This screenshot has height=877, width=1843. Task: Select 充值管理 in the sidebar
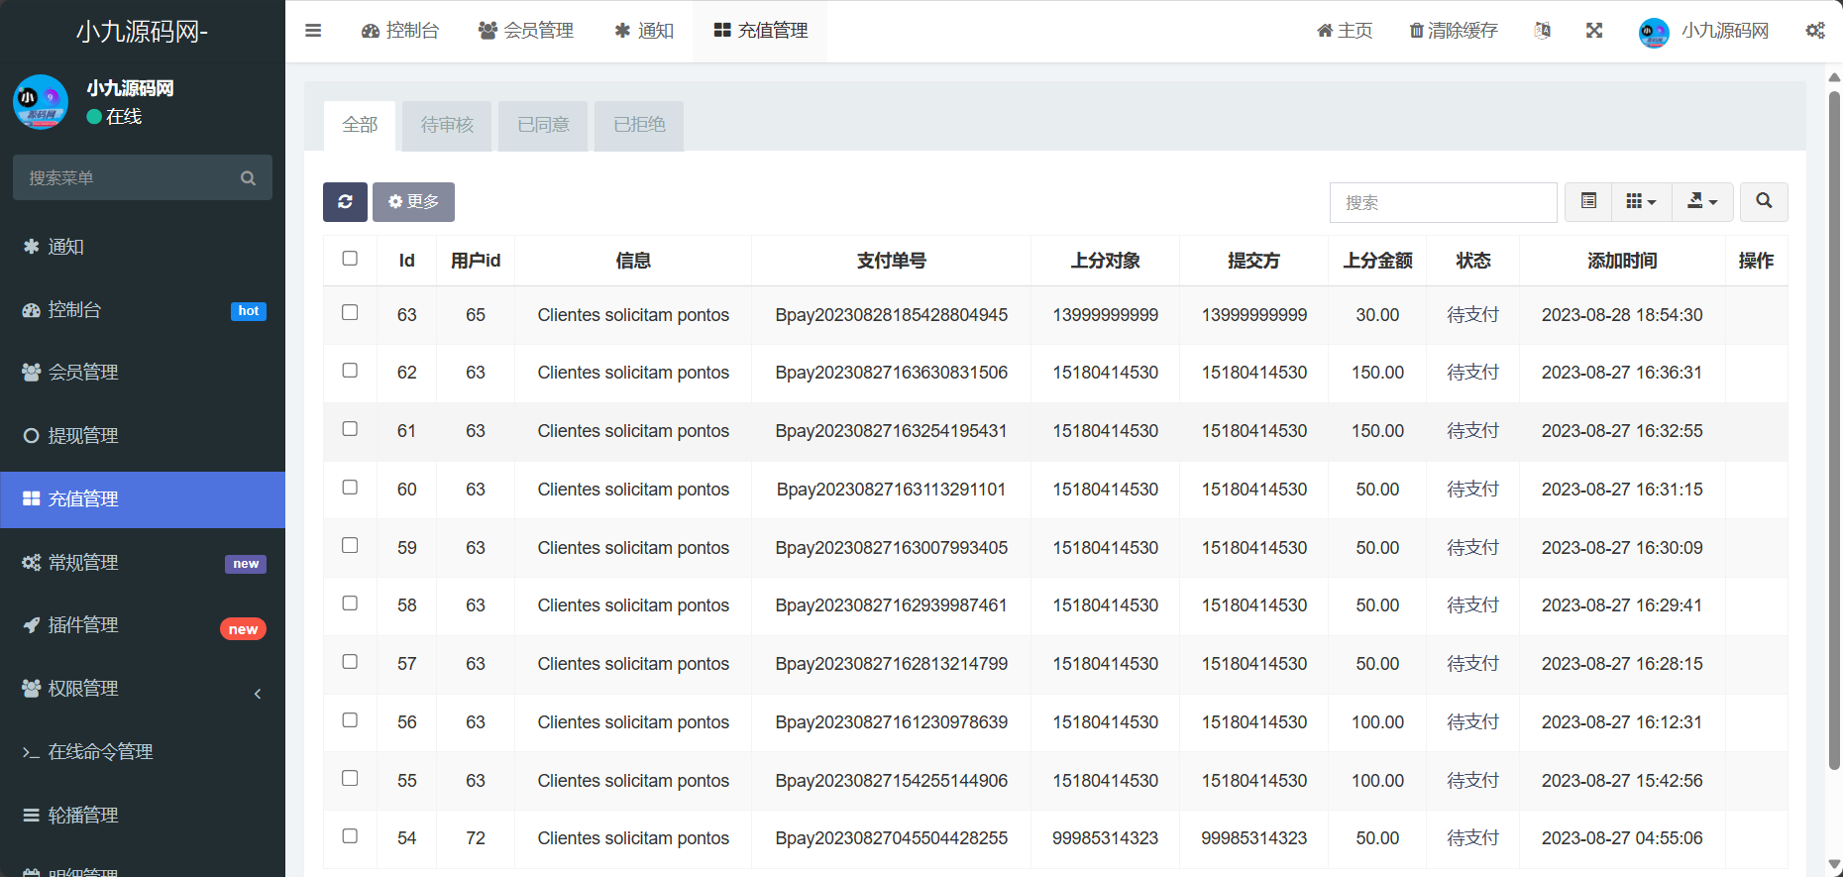143,499
